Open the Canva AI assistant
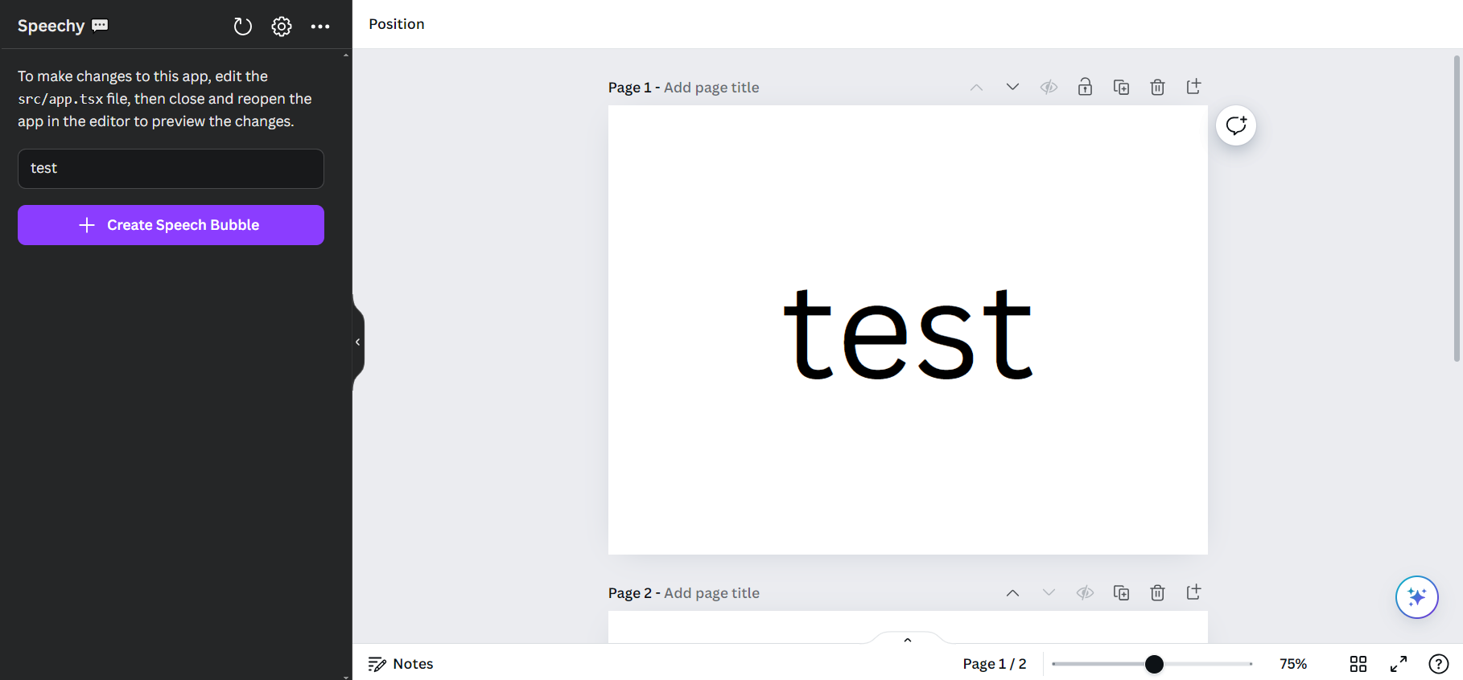 click(x=1416, y=597)
